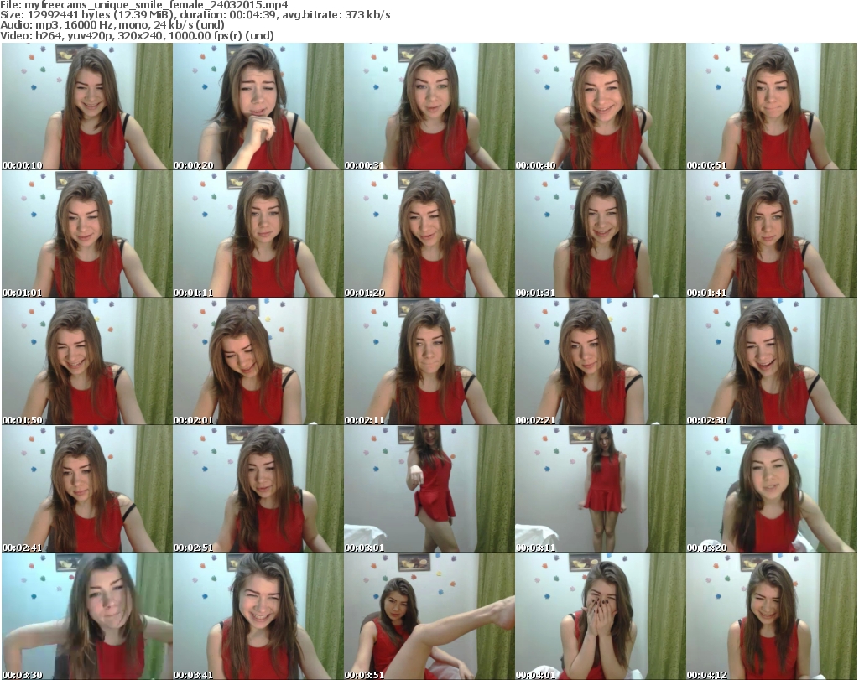Pick the thumbnail frame stamped 00:03:11
Screen dimensions: 859x680
[x=601, y=489]
